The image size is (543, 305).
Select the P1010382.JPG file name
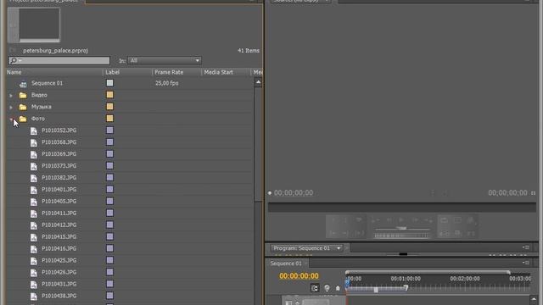coord(59,178)
